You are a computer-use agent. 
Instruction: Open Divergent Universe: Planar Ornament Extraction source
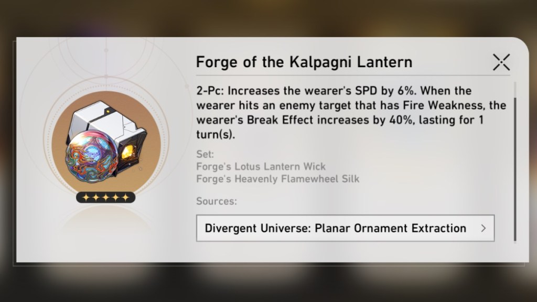[345, 228]
